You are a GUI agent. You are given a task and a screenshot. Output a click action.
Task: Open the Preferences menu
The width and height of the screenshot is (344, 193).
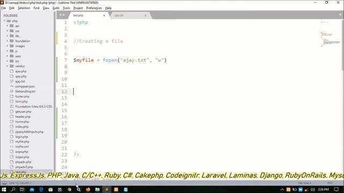94,8
